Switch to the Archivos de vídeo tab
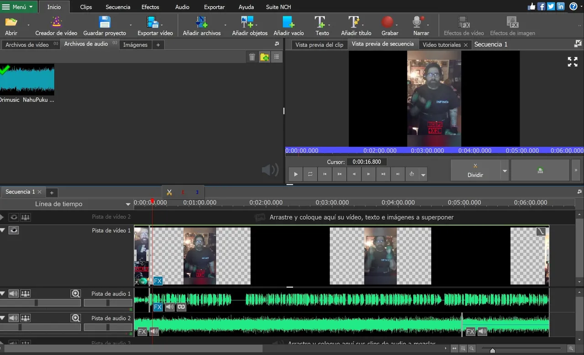 coord(27,45)
